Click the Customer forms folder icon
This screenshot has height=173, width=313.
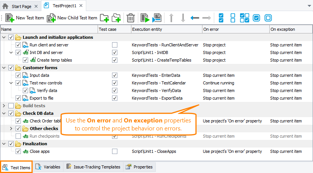pyautogui.click(x=18, y=68)
